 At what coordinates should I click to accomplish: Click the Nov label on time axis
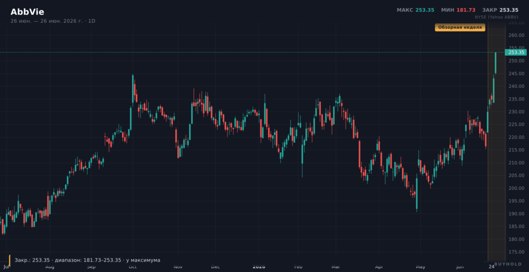pos(178,267)
